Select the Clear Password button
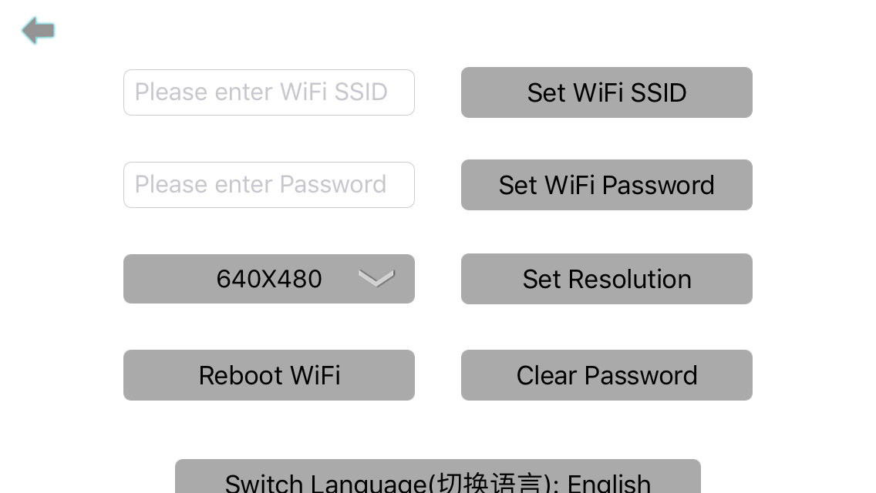Viewport: 876px width, 493px height. [606, 375]
